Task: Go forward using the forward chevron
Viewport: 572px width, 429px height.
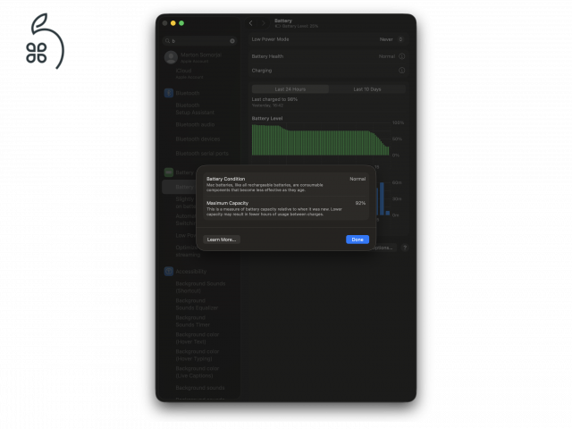Action: 263,23
